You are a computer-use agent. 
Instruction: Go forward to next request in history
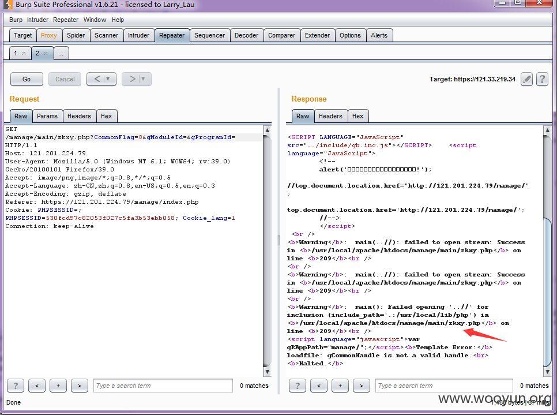point(132,79)
